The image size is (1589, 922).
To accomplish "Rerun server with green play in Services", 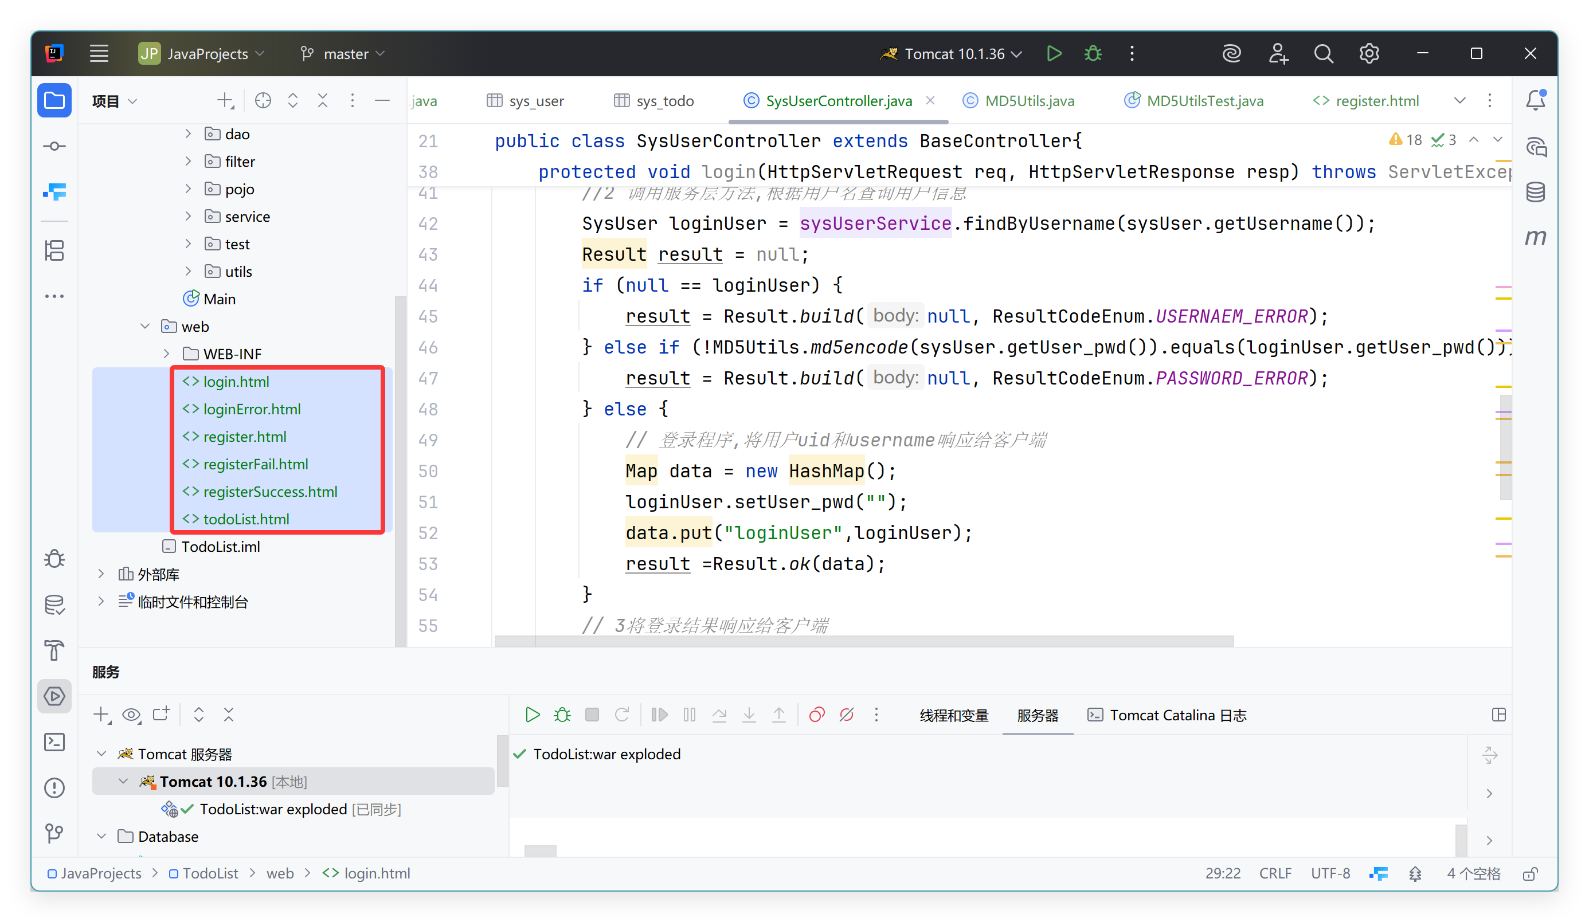I will point(532,715).
